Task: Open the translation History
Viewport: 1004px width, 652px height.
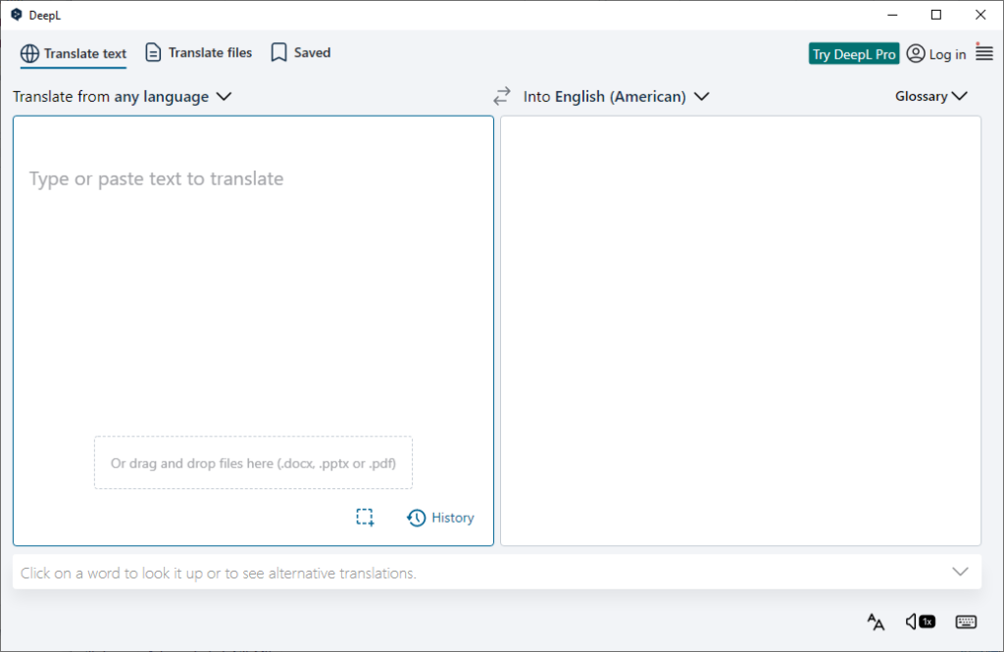Action: 440,518
